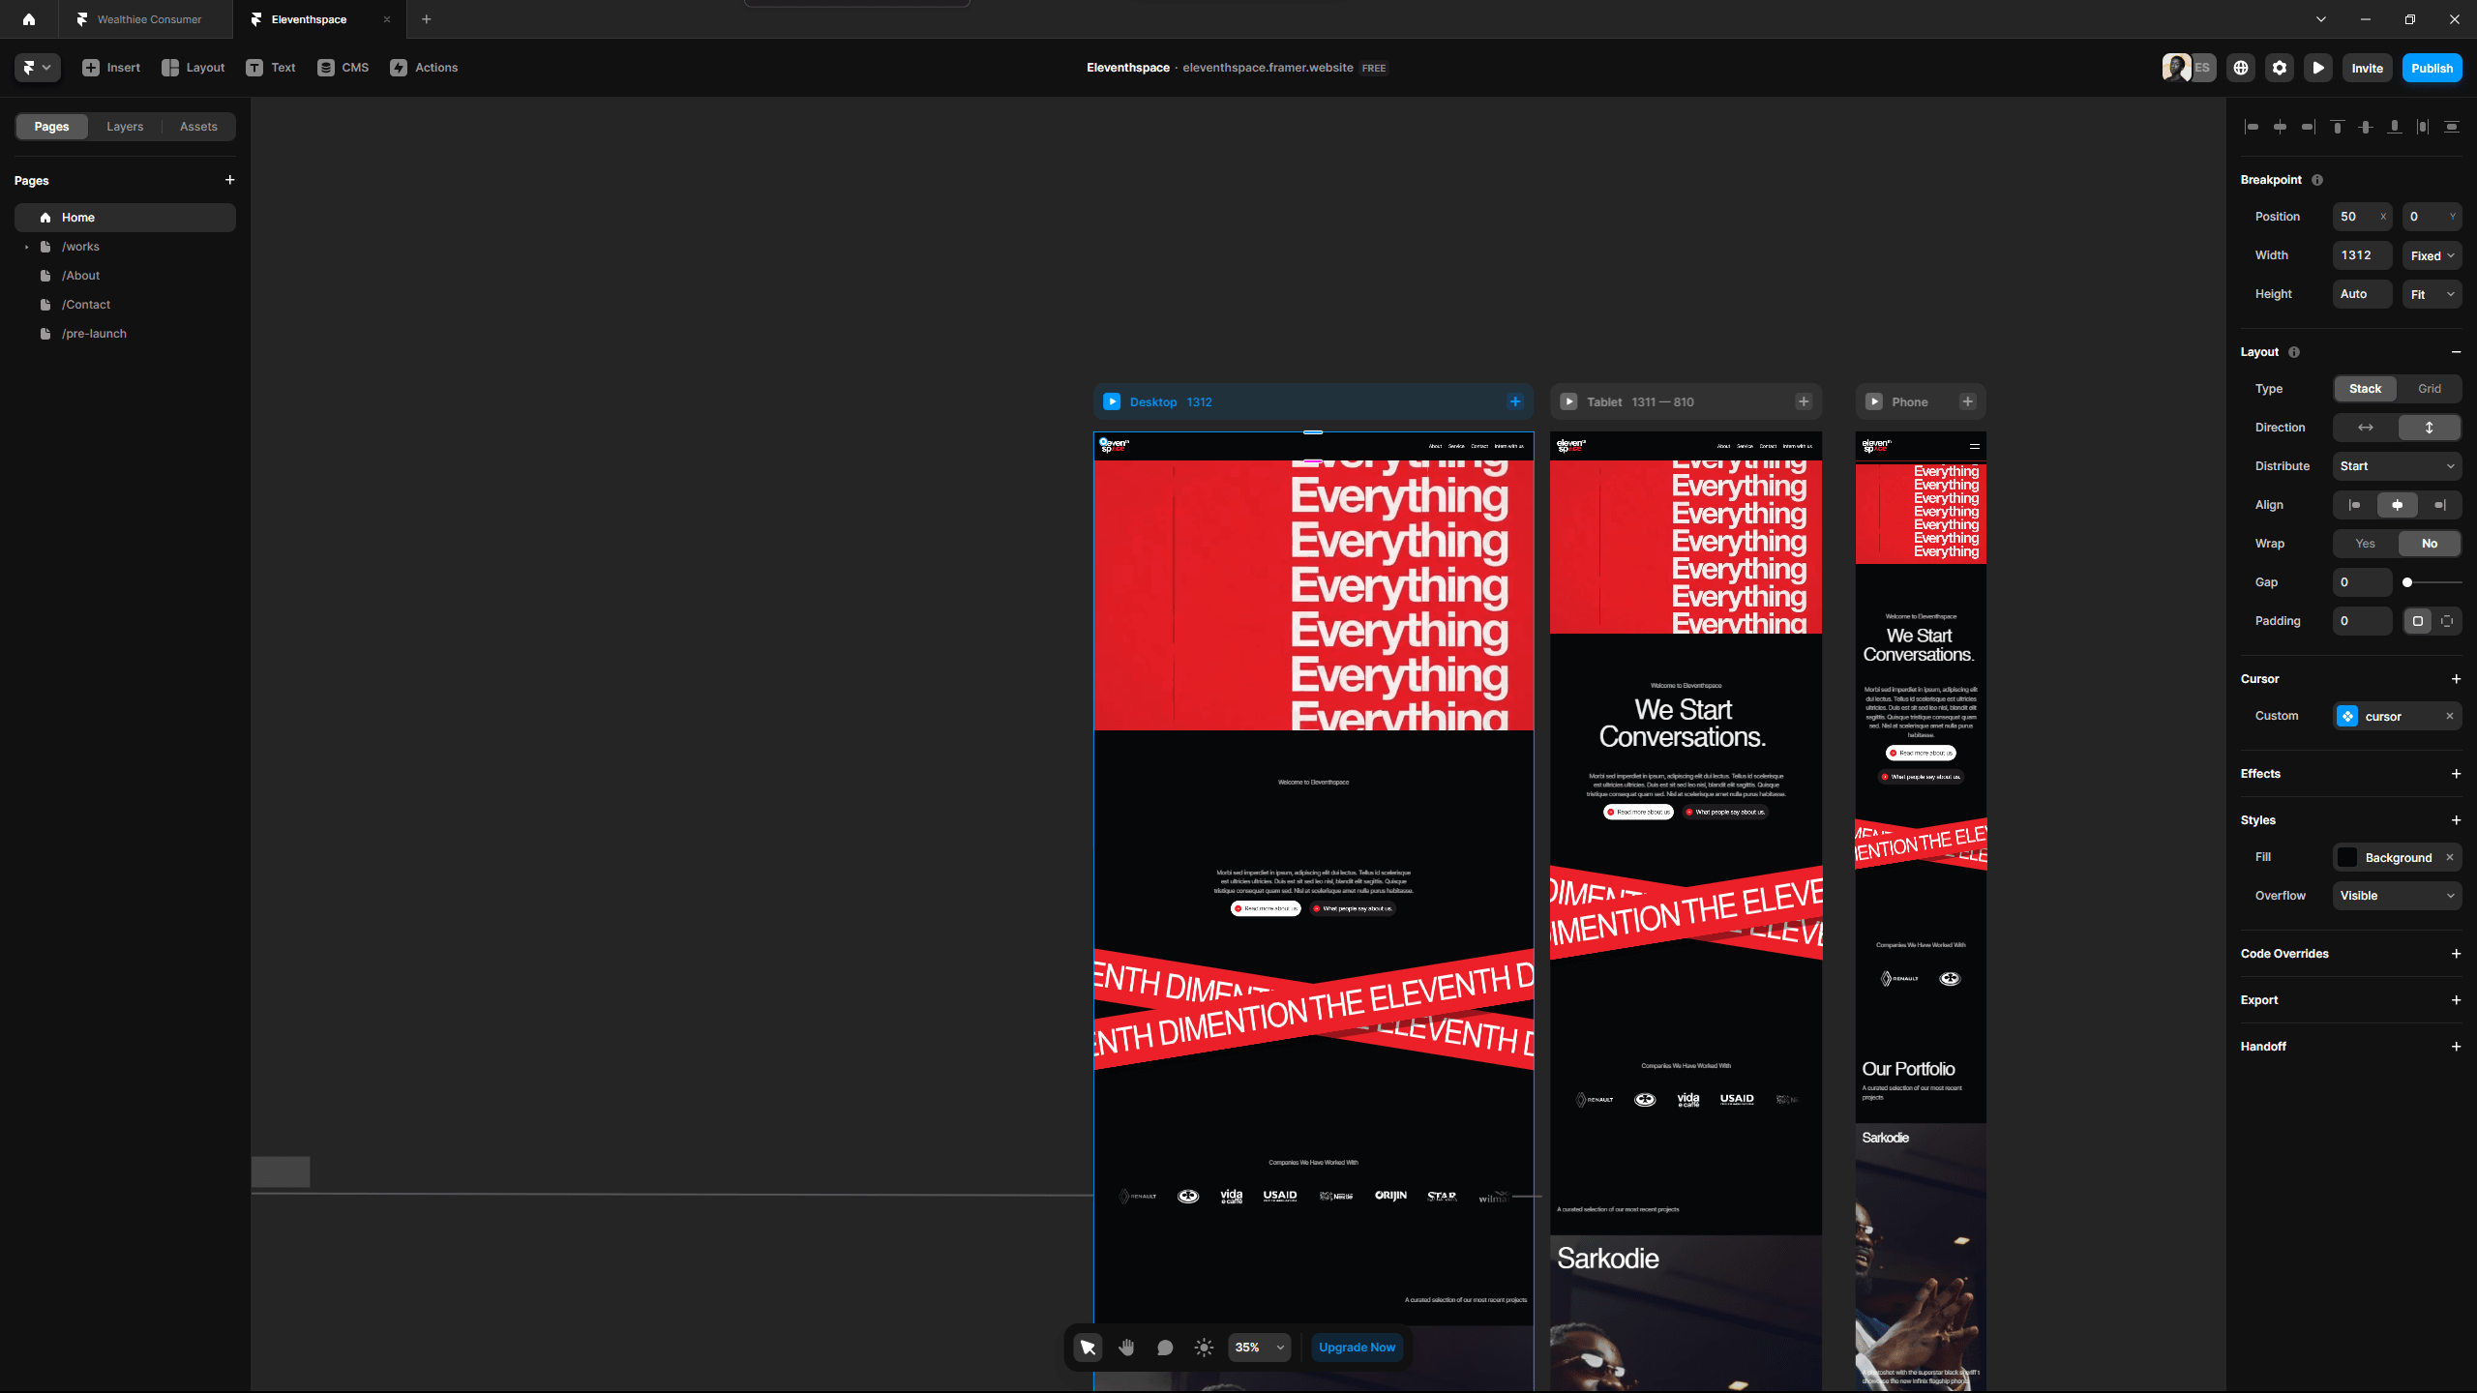Image resolution: width=2477 pixels, height=1393 pixels.
Task: Set Align to left
Action: click(x=2355, y=505)
